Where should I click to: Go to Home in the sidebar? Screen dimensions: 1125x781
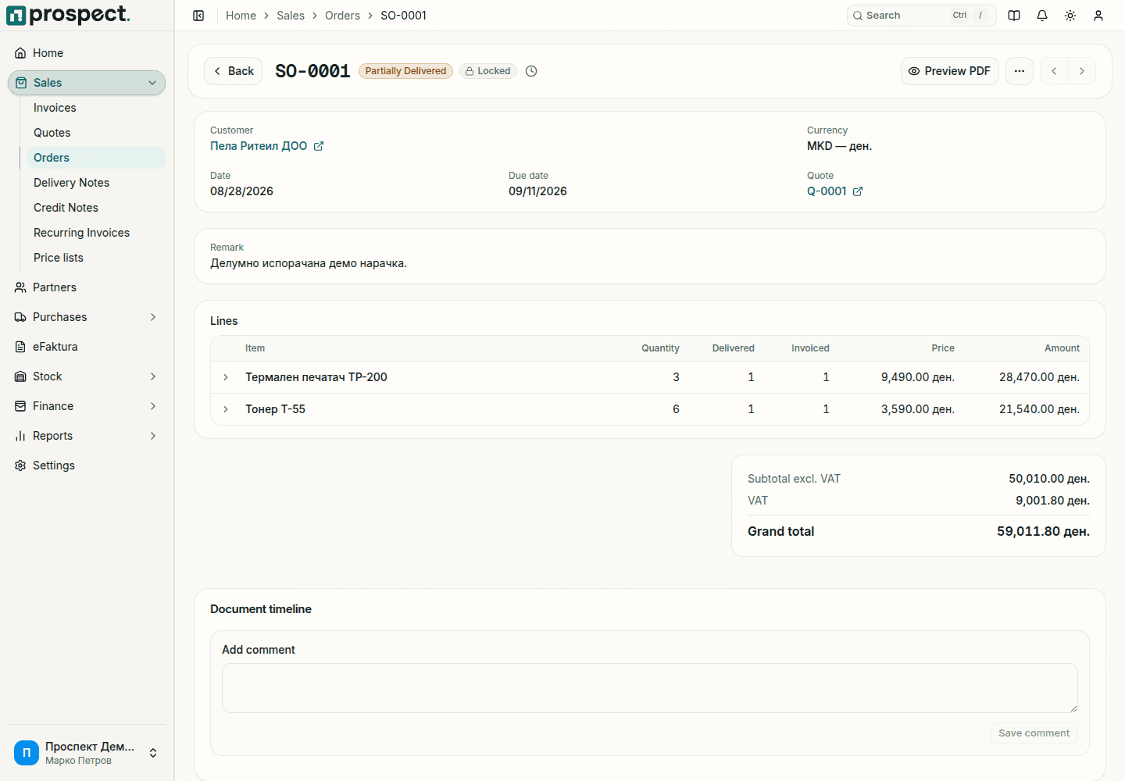click(87, 53)
